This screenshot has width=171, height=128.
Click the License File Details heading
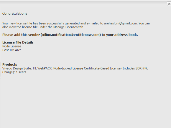click(x=18, y=42)
